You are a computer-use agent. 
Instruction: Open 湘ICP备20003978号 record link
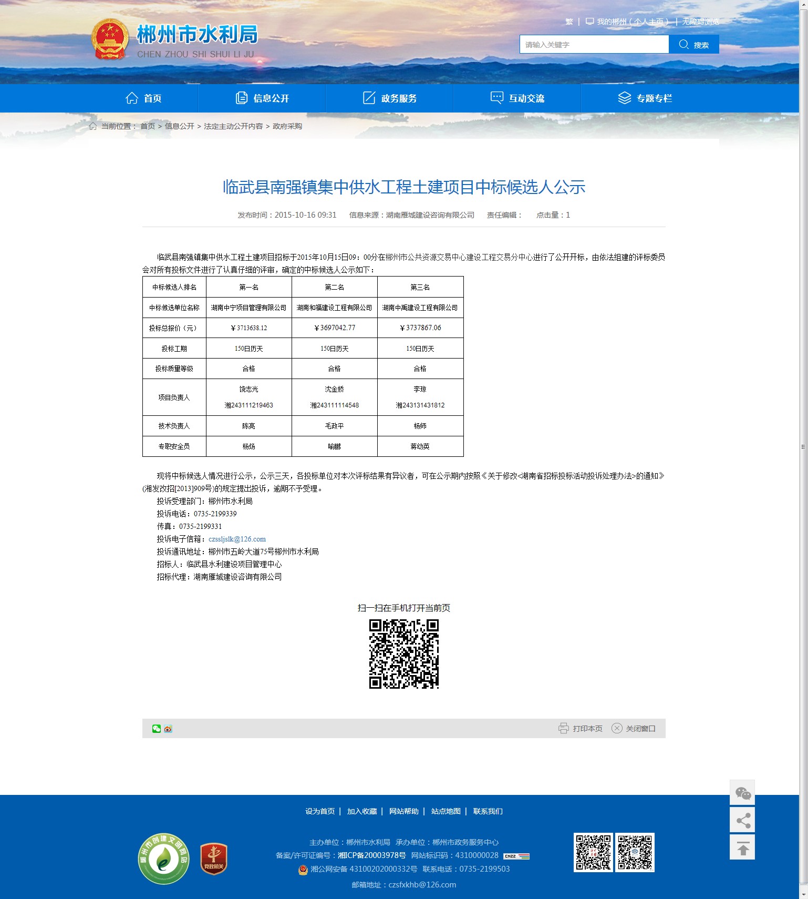point(372,855)
